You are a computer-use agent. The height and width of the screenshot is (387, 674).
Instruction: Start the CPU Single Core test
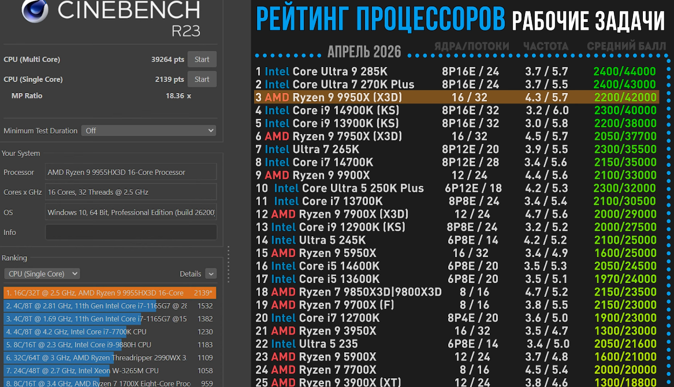(x=202, y=79)
